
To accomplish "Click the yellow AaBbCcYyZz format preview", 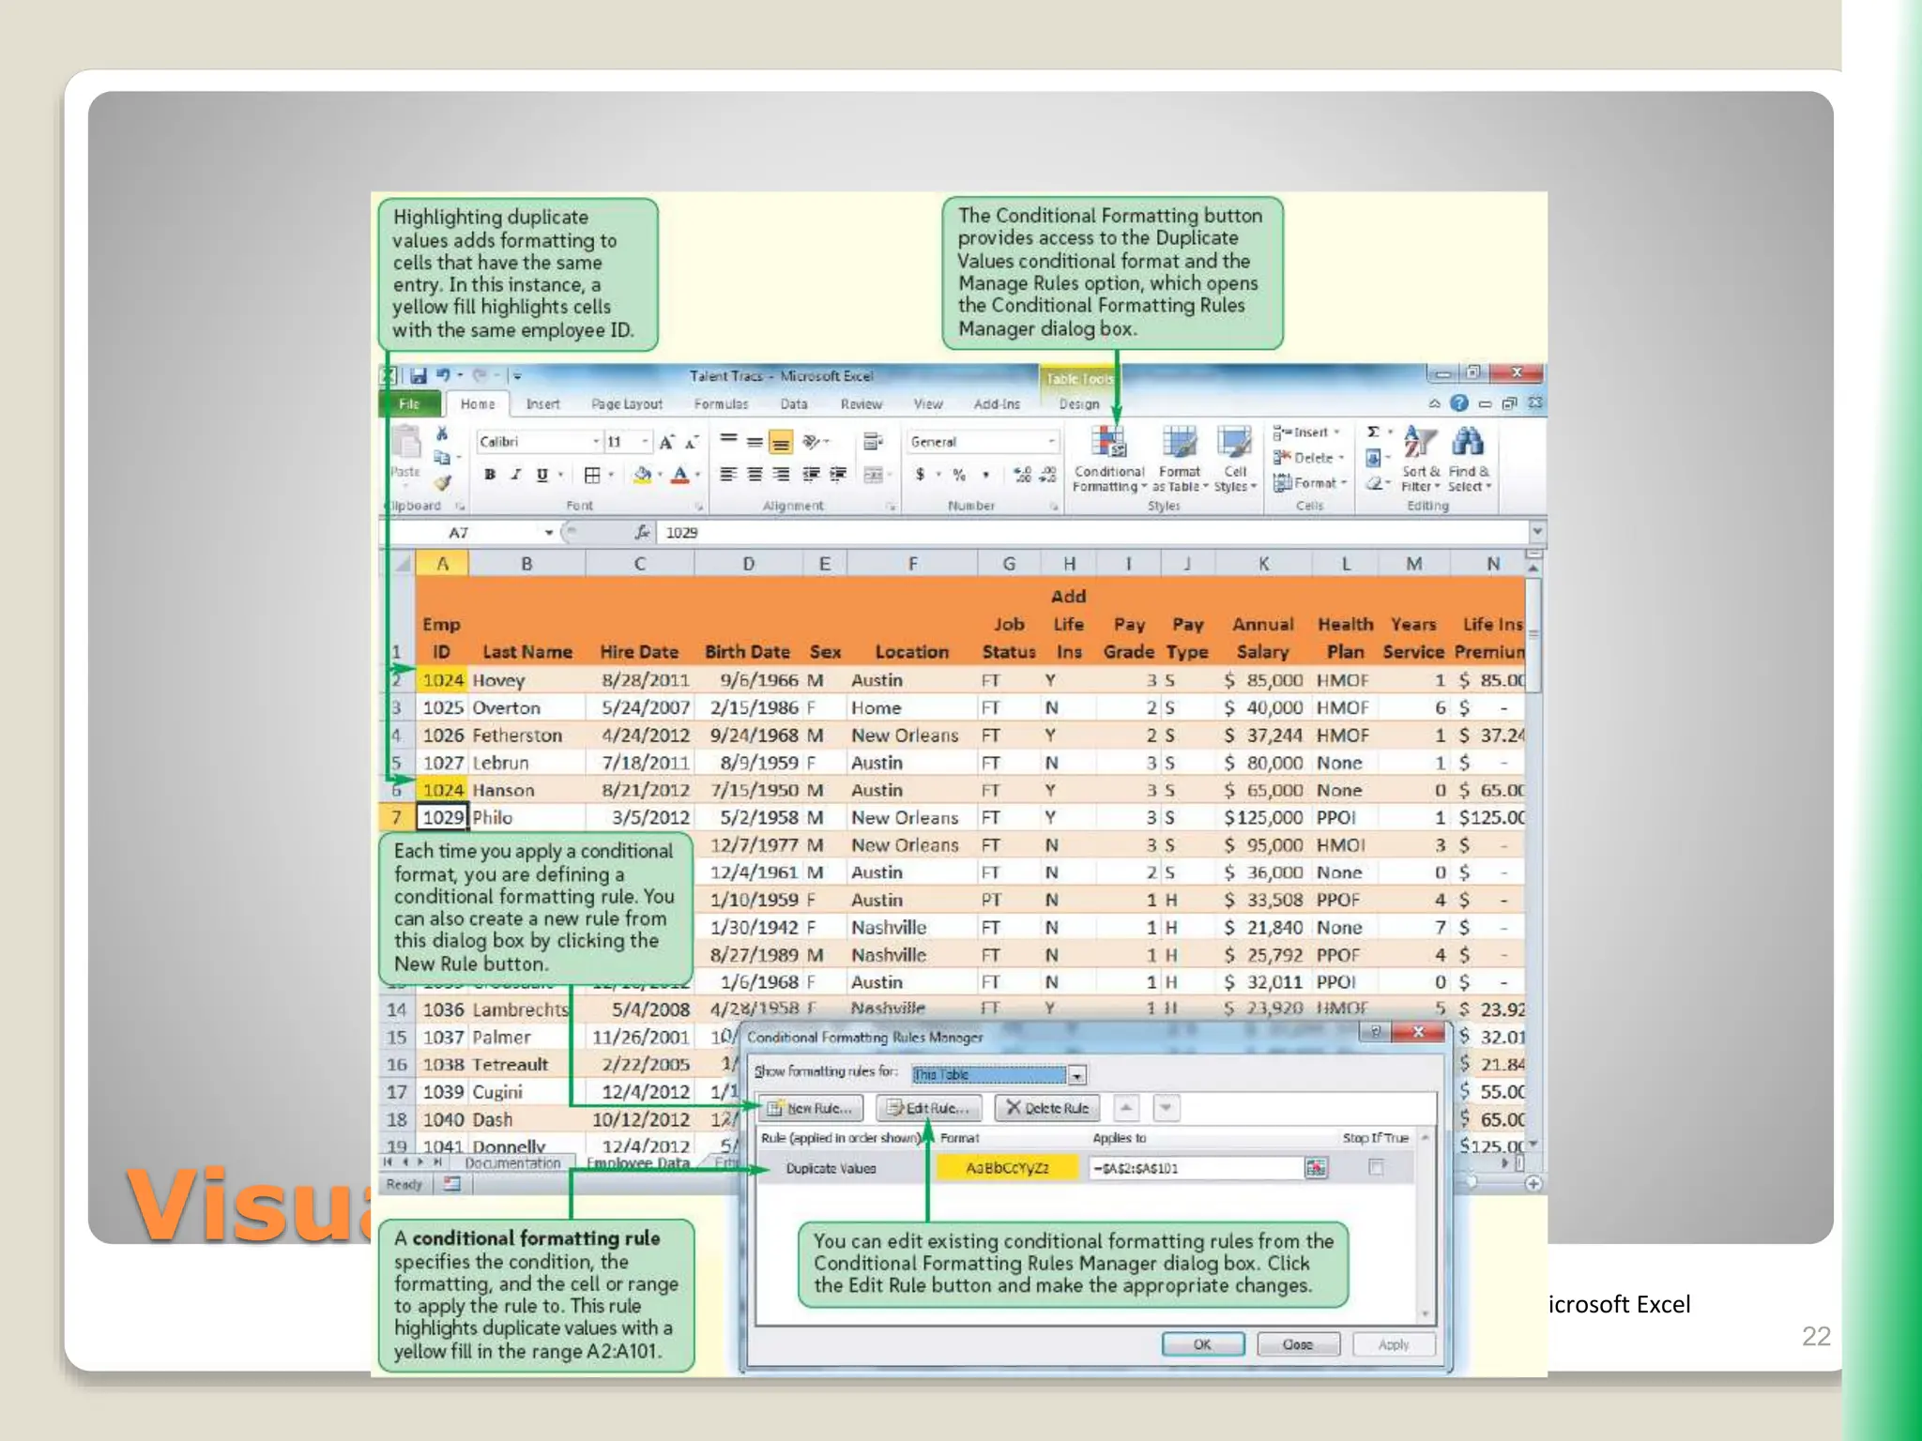I will coord(1007,1168).
